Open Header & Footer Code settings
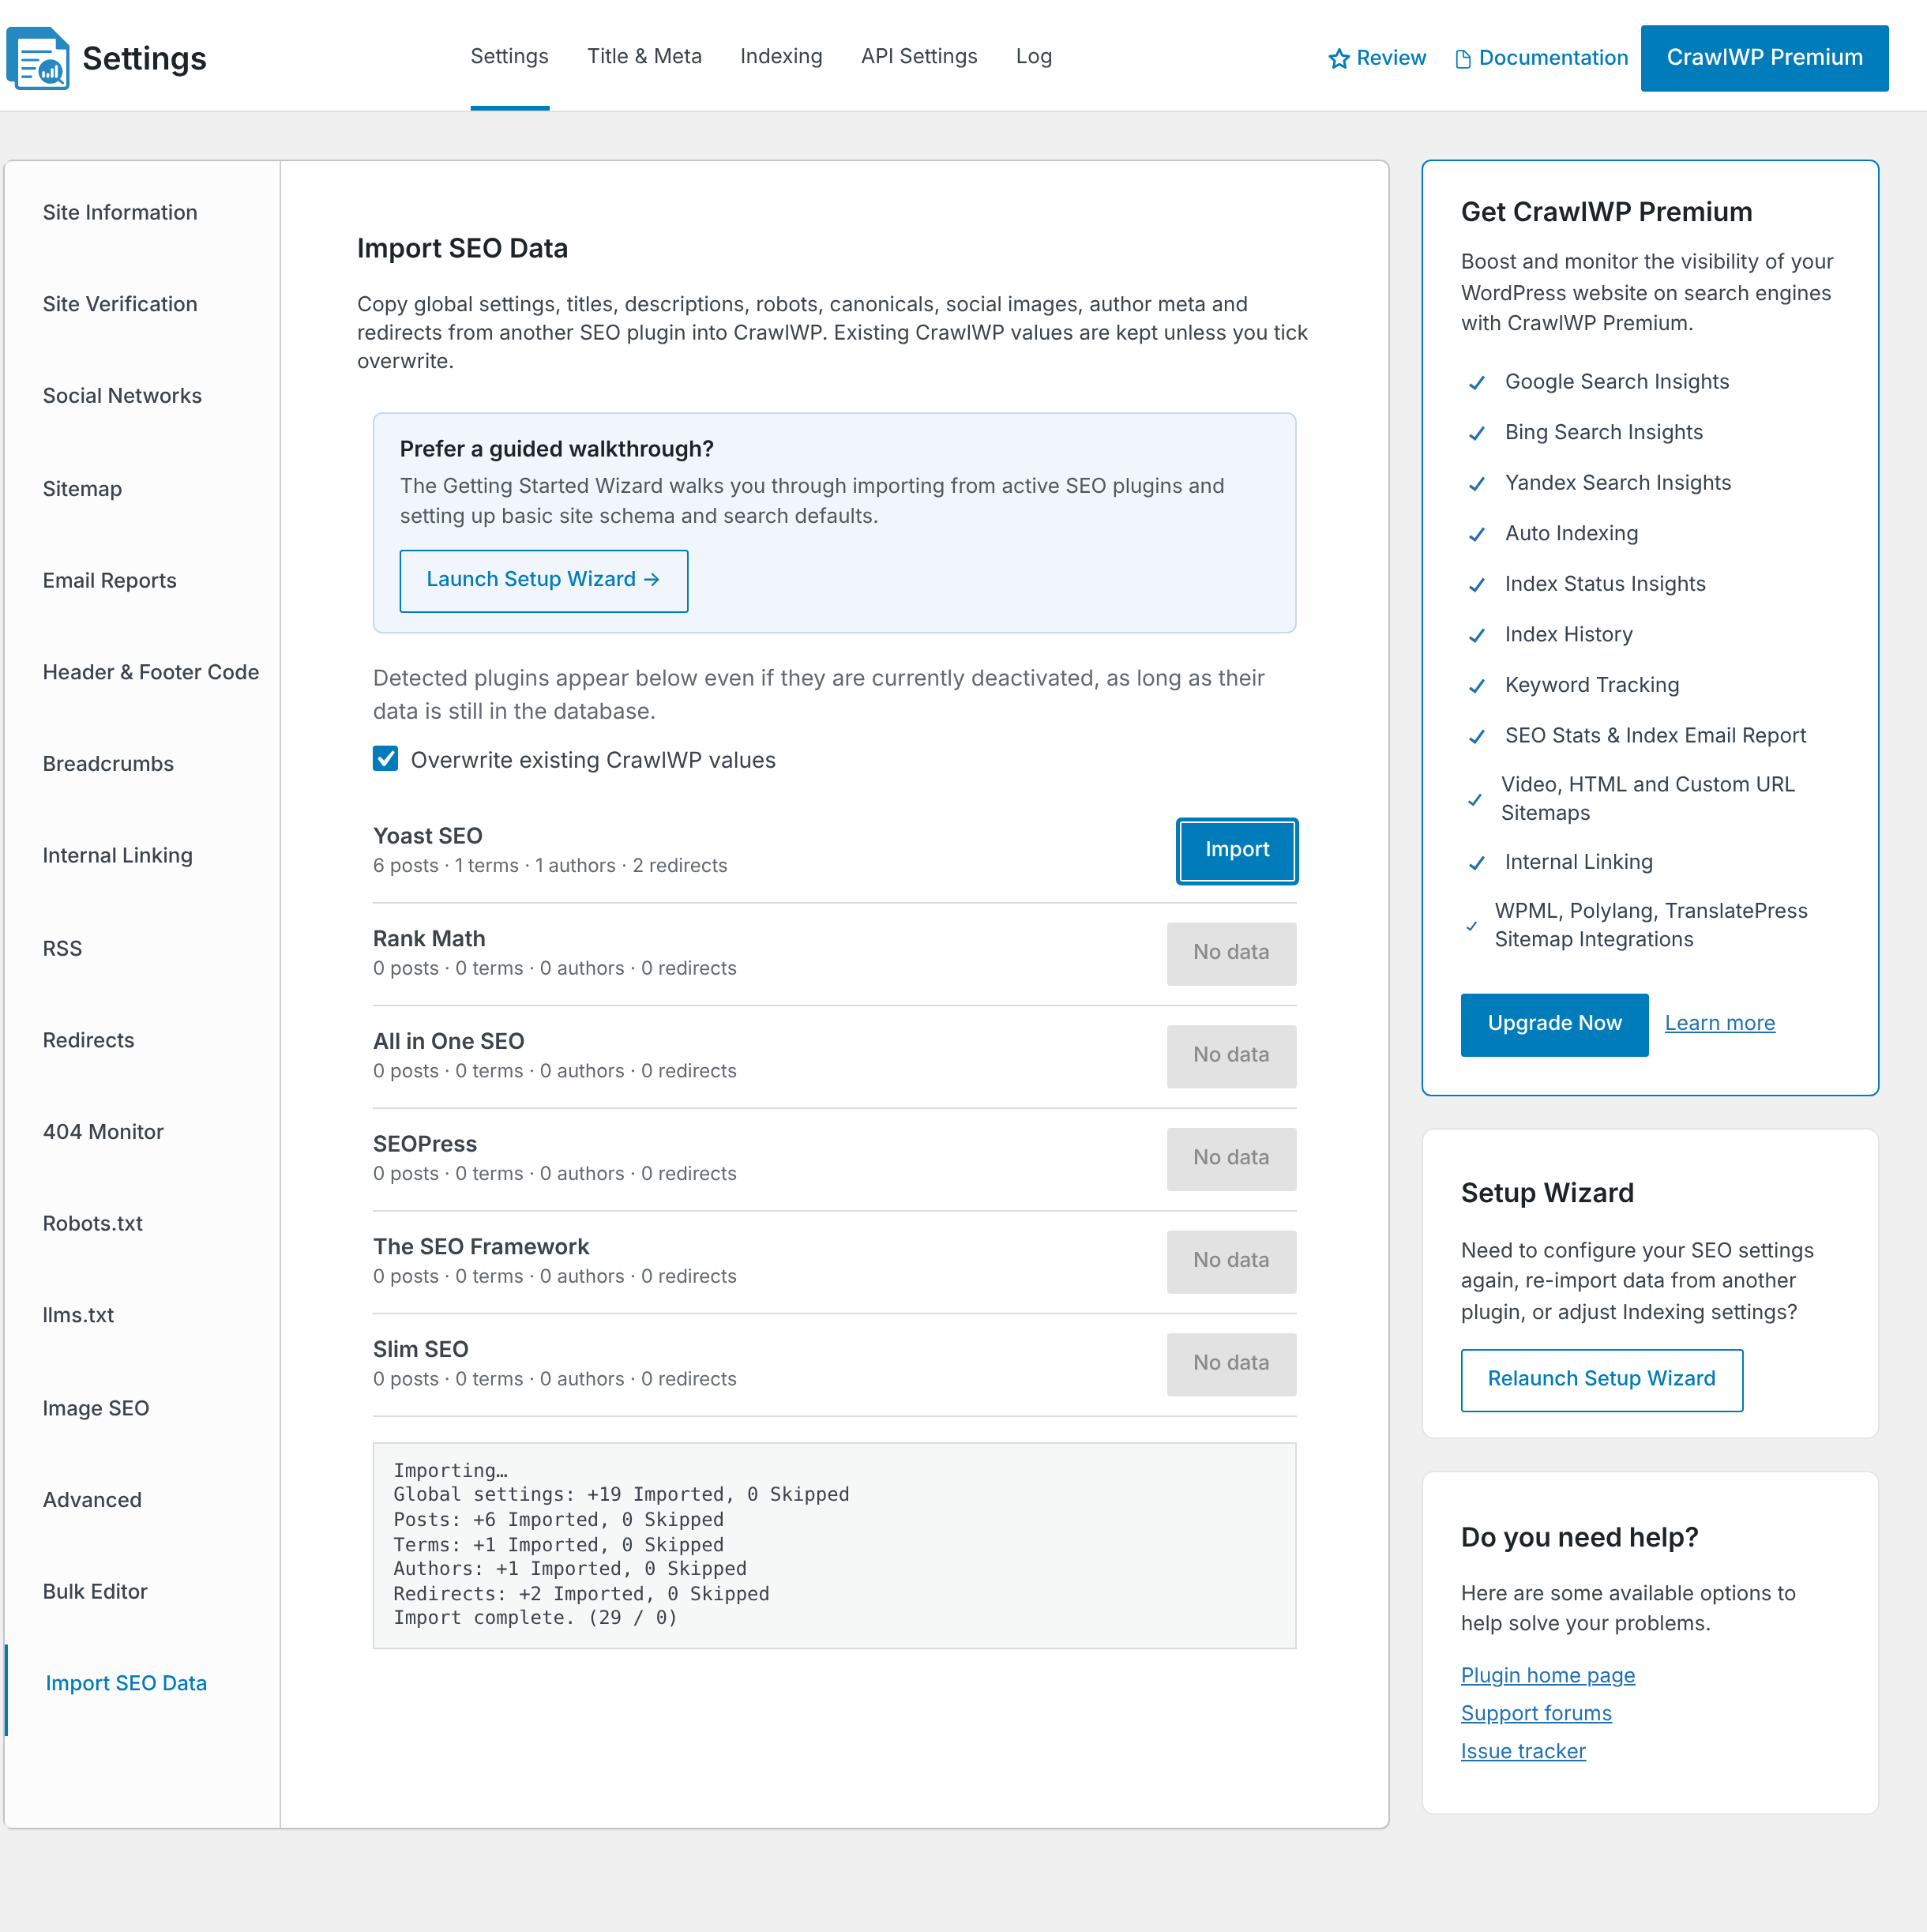 pyautogui.click(x=150, y=672)
